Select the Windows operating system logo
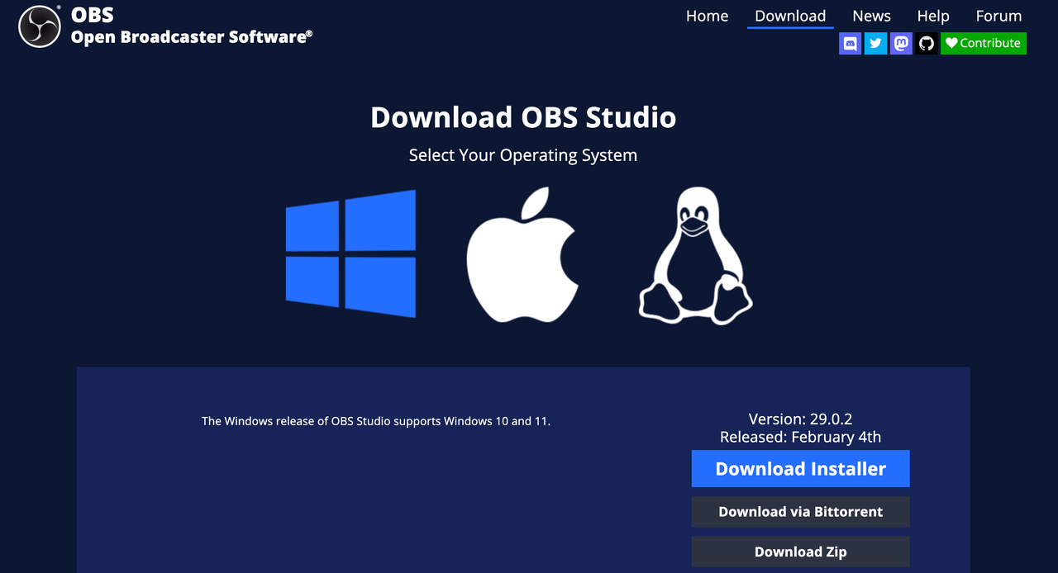Screen dimensions: 1058x573 pos(350,254)
